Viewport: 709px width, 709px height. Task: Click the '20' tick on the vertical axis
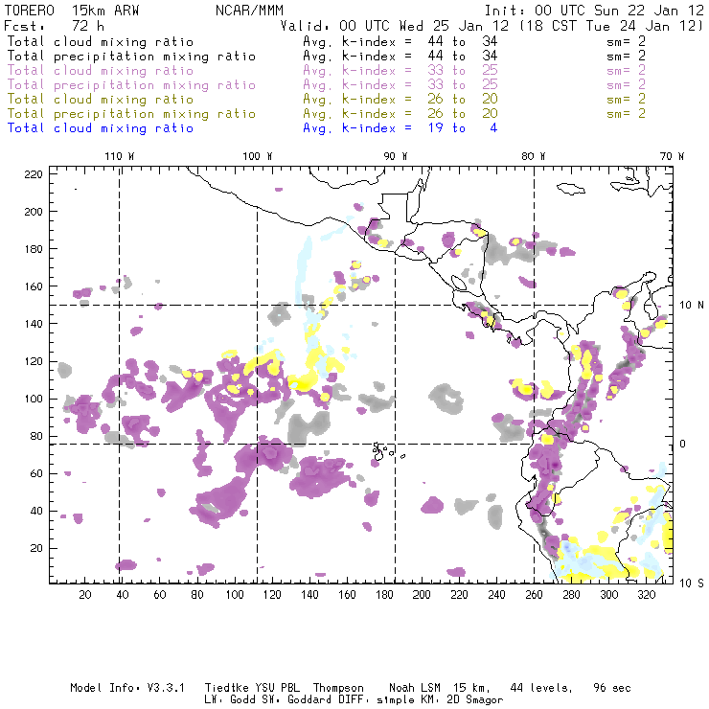(x=36, y=548)
